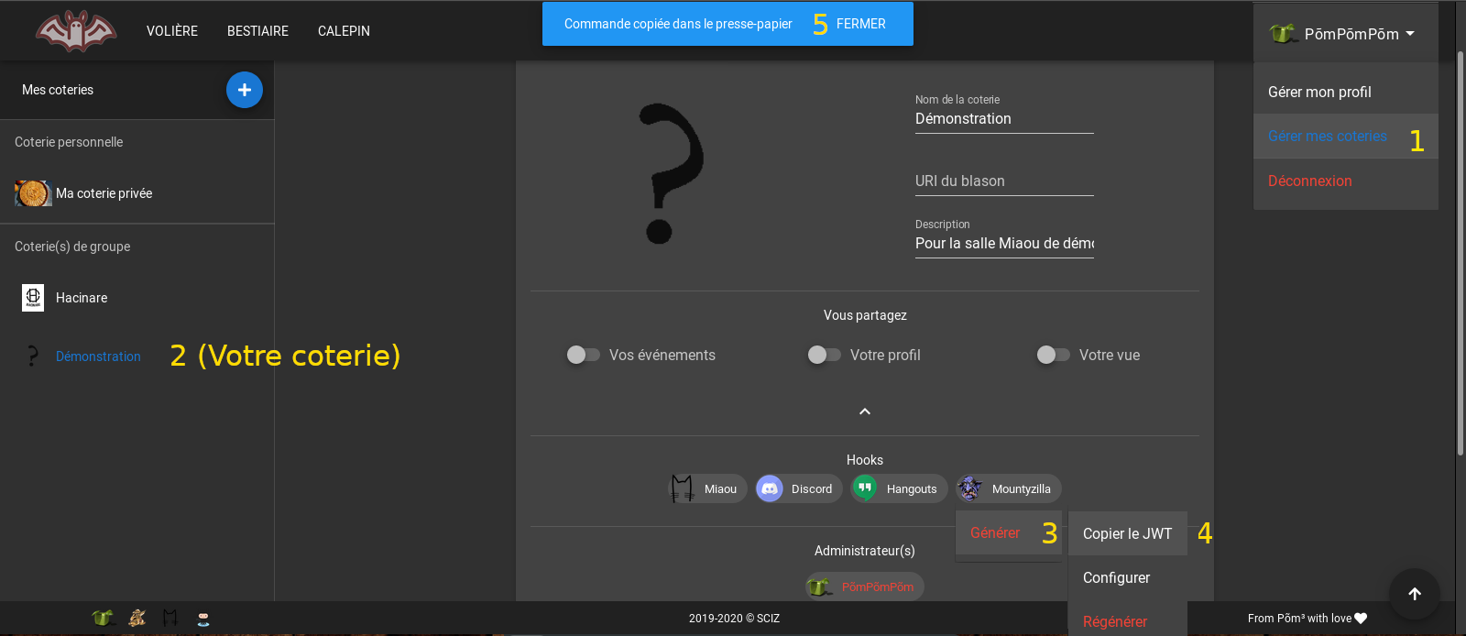Edit the URI du blason field
Viewport: 1466px width, 636px height.
[1004, 181]
